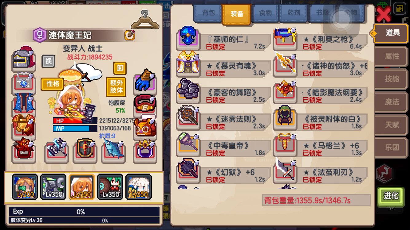Open the 属性 side menu
Screen dimensions: 410x230
[x=392, y=56]
